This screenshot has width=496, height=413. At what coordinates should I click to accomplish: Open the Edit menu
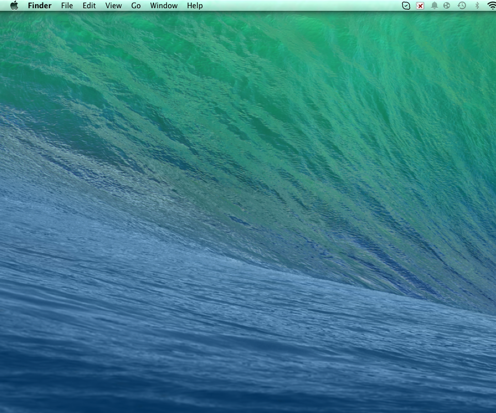tap(89, 6)
